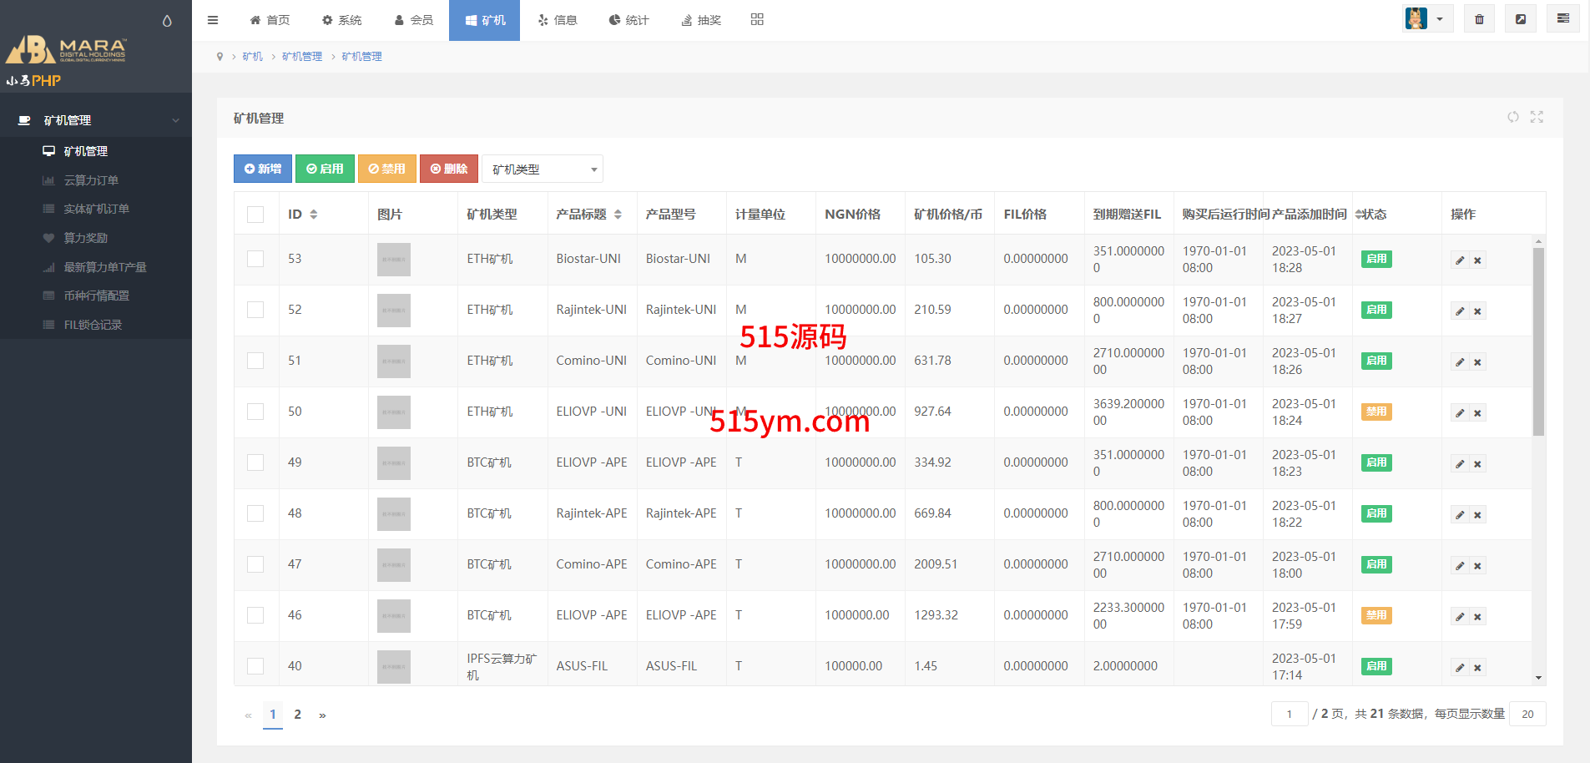Screen dimensions: 1590x763
Task: Open the grid apps icon in top nav
Action: tap(757, 19)
